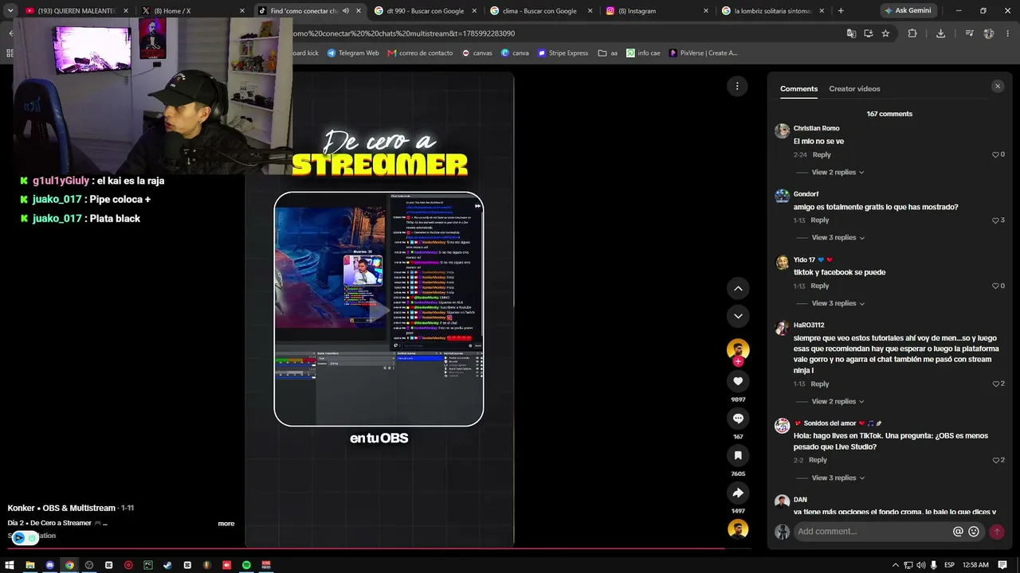Open the 'Stripe Express' bookmark
1020x573 pixels.
[x=563, y=53]
